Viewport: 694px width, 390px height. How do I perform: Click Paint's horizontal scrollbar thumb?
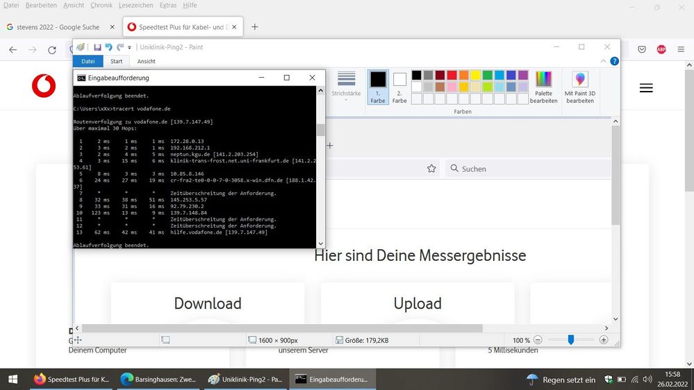coord(282,328)
